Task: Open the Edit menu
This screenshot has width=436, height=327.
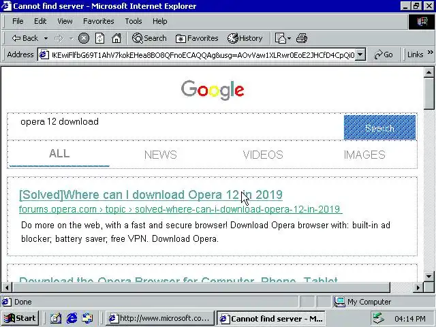Action: click(x=40, y=21)
